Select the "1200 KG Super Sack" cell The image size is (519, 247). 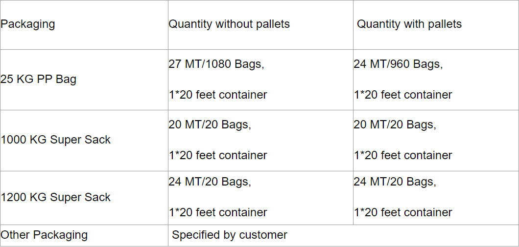pos(56,198)
